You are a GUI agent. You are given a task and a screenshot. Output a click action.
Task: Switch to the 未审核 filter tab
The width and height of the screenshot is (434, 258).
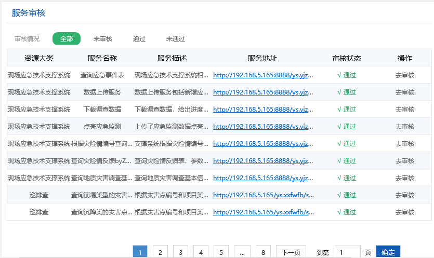click(x=103, y=39)
